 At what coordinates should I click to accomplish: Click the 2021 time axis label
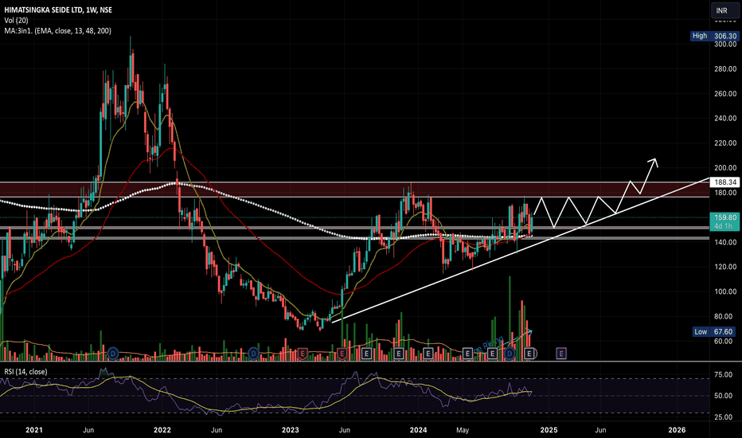point(34,430)
